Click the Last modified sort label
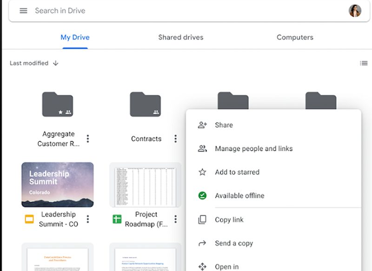The height and width of the screenshot is (271, 372). tap(29, 63)
